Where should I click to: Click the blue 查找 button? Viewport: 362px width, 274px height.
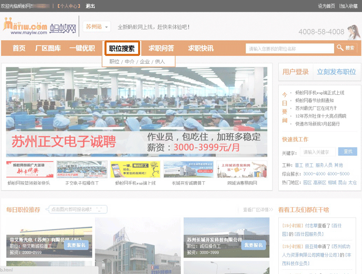(x=348, y=152)
